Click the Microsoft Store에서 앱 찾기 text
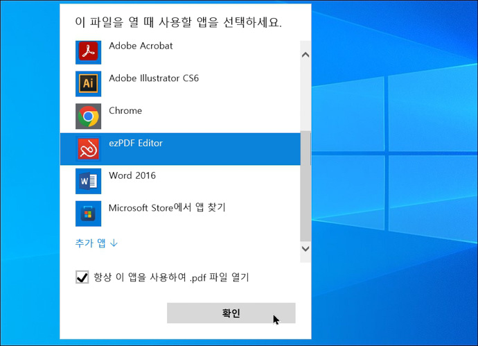Image resolution: width=478 pixels, height=346 pixels. pyautogui.click(x=167, y=208)
